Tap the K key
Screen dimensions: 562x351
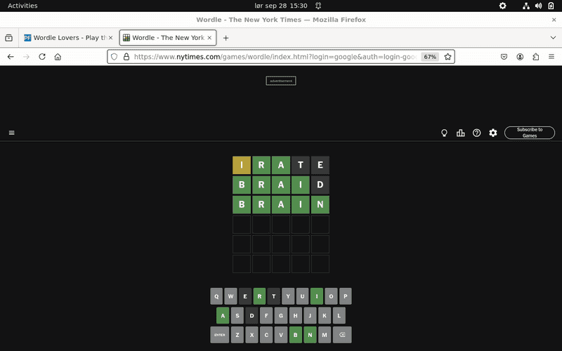(325, 315)
